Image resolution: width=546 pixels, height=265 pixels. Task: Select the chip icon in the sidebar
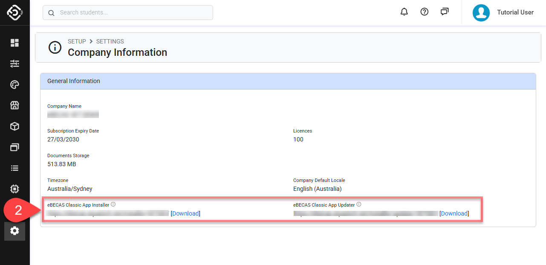coord(14,189)
